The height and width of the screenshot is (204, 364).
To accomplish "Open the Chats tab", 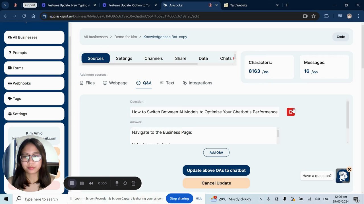I will click(226, 58).
